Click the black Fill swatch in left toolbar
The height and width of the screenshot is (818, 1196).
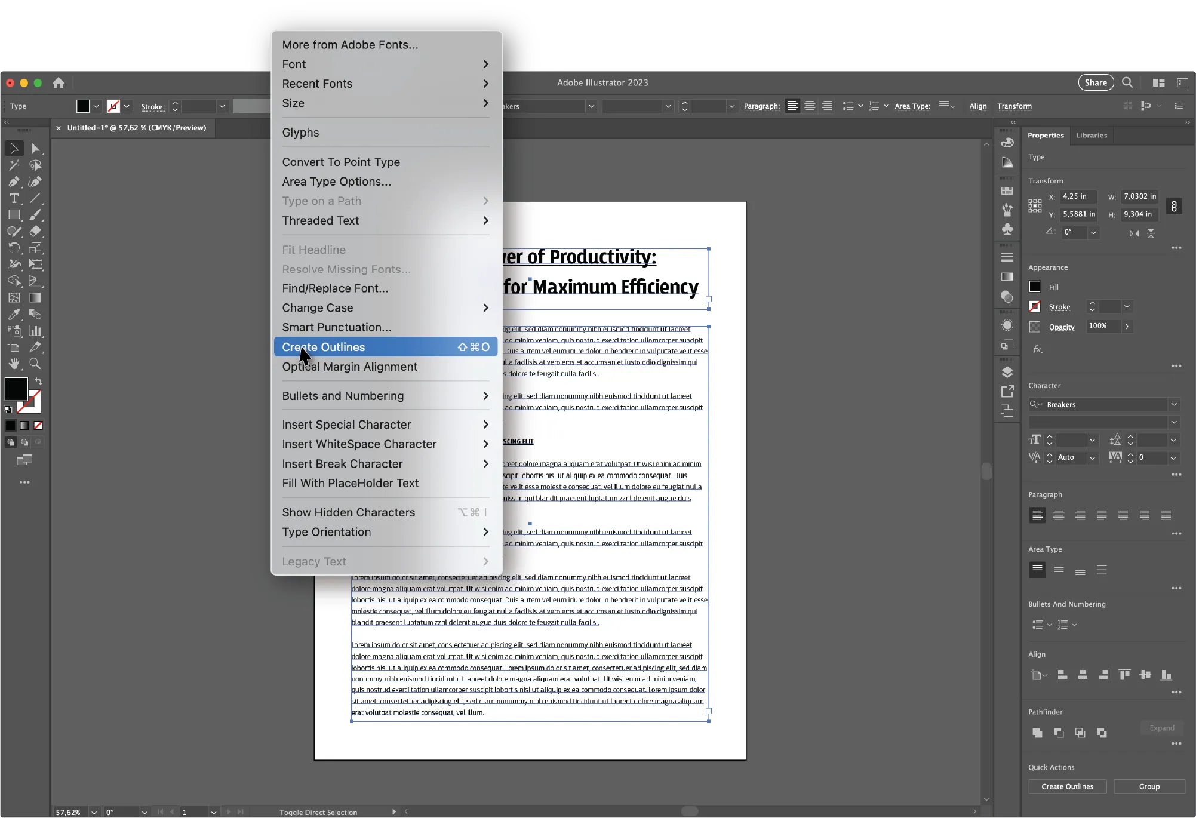[x=16, y=389]
